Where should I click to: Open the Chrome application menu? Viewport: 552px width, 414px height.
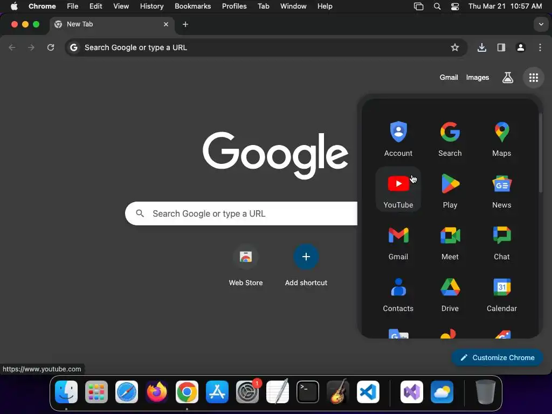pos(42,6)
